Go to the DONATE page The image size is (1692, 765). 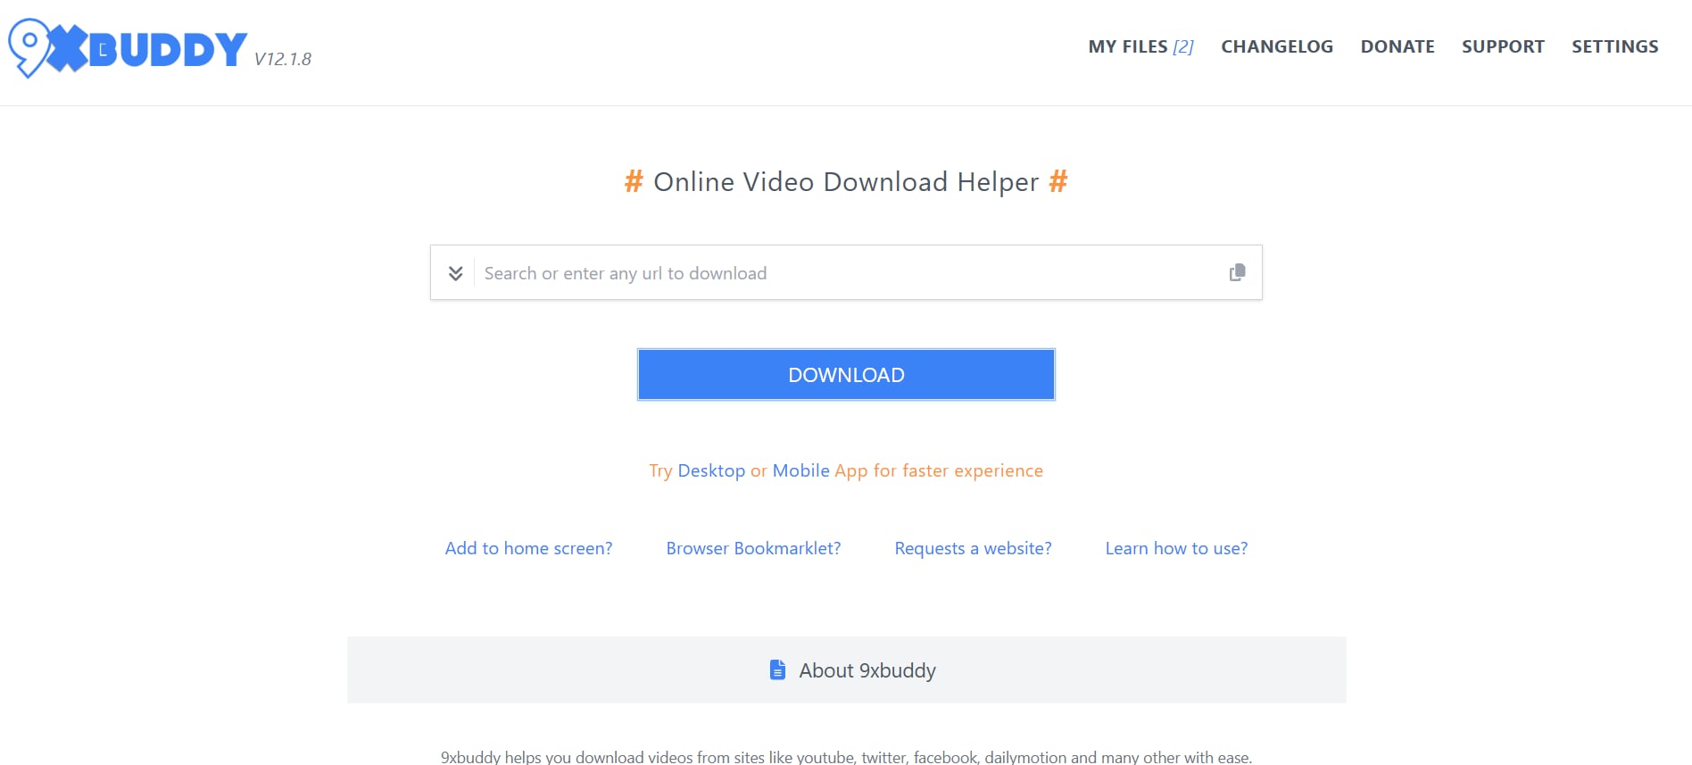click(x=1398, y=46)
